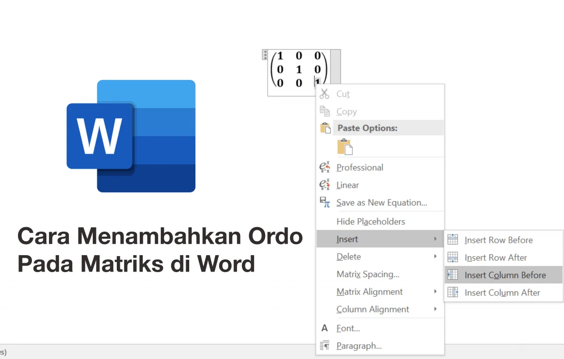Expand the Matrix Alignment submenu arrow
The width and height of the screenshot is (564, 359).
click(435, 292)
